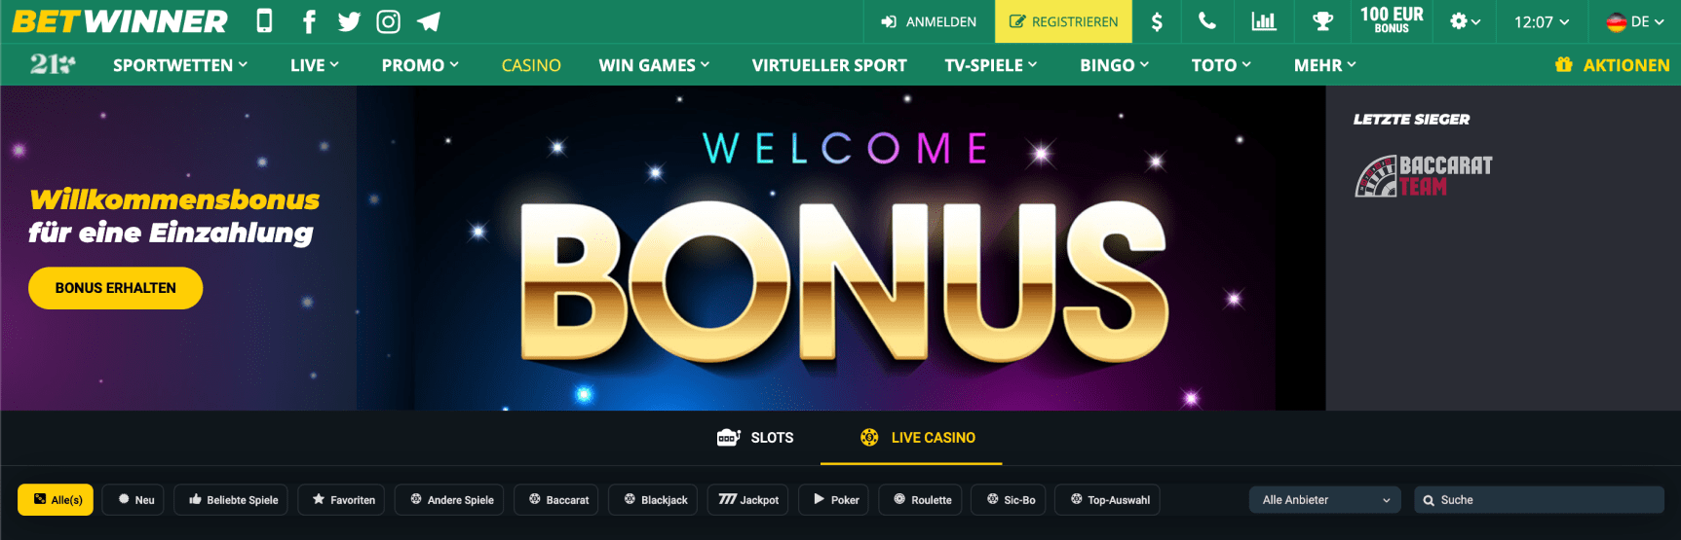Click the Registrieren button
Screen dimensions: 1681x540
tap(1063, 21)
